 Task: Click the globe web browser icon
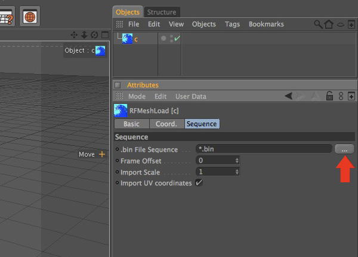(30, 17)
